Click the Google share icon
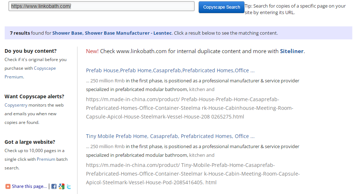The height and width of the screenshot is (194, 353). [x=62, y=186]
